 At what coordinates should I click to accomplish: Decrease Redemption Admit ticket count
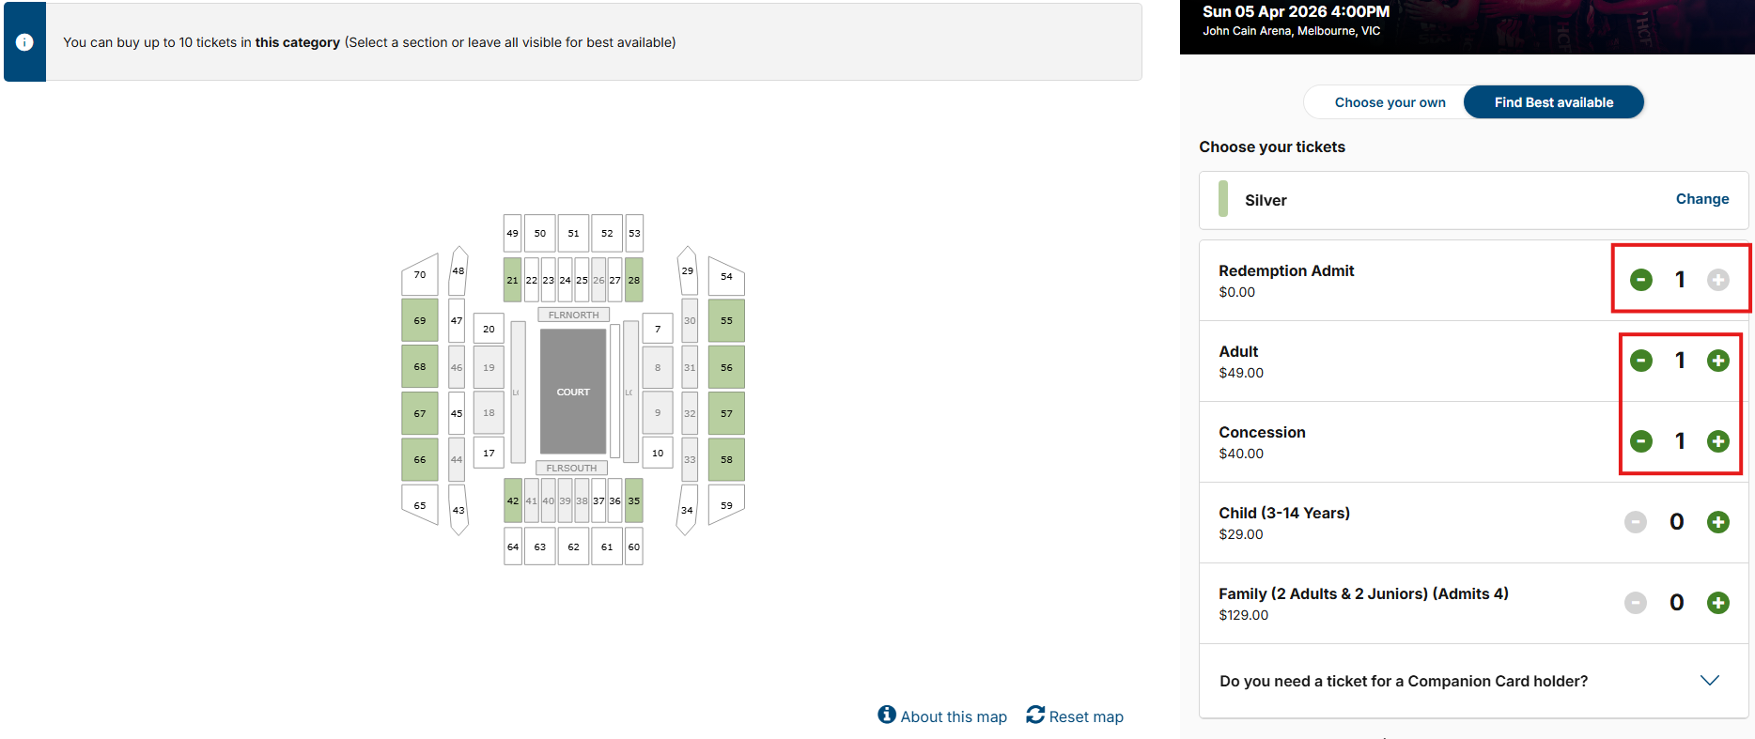click(x=1640, y=280)
